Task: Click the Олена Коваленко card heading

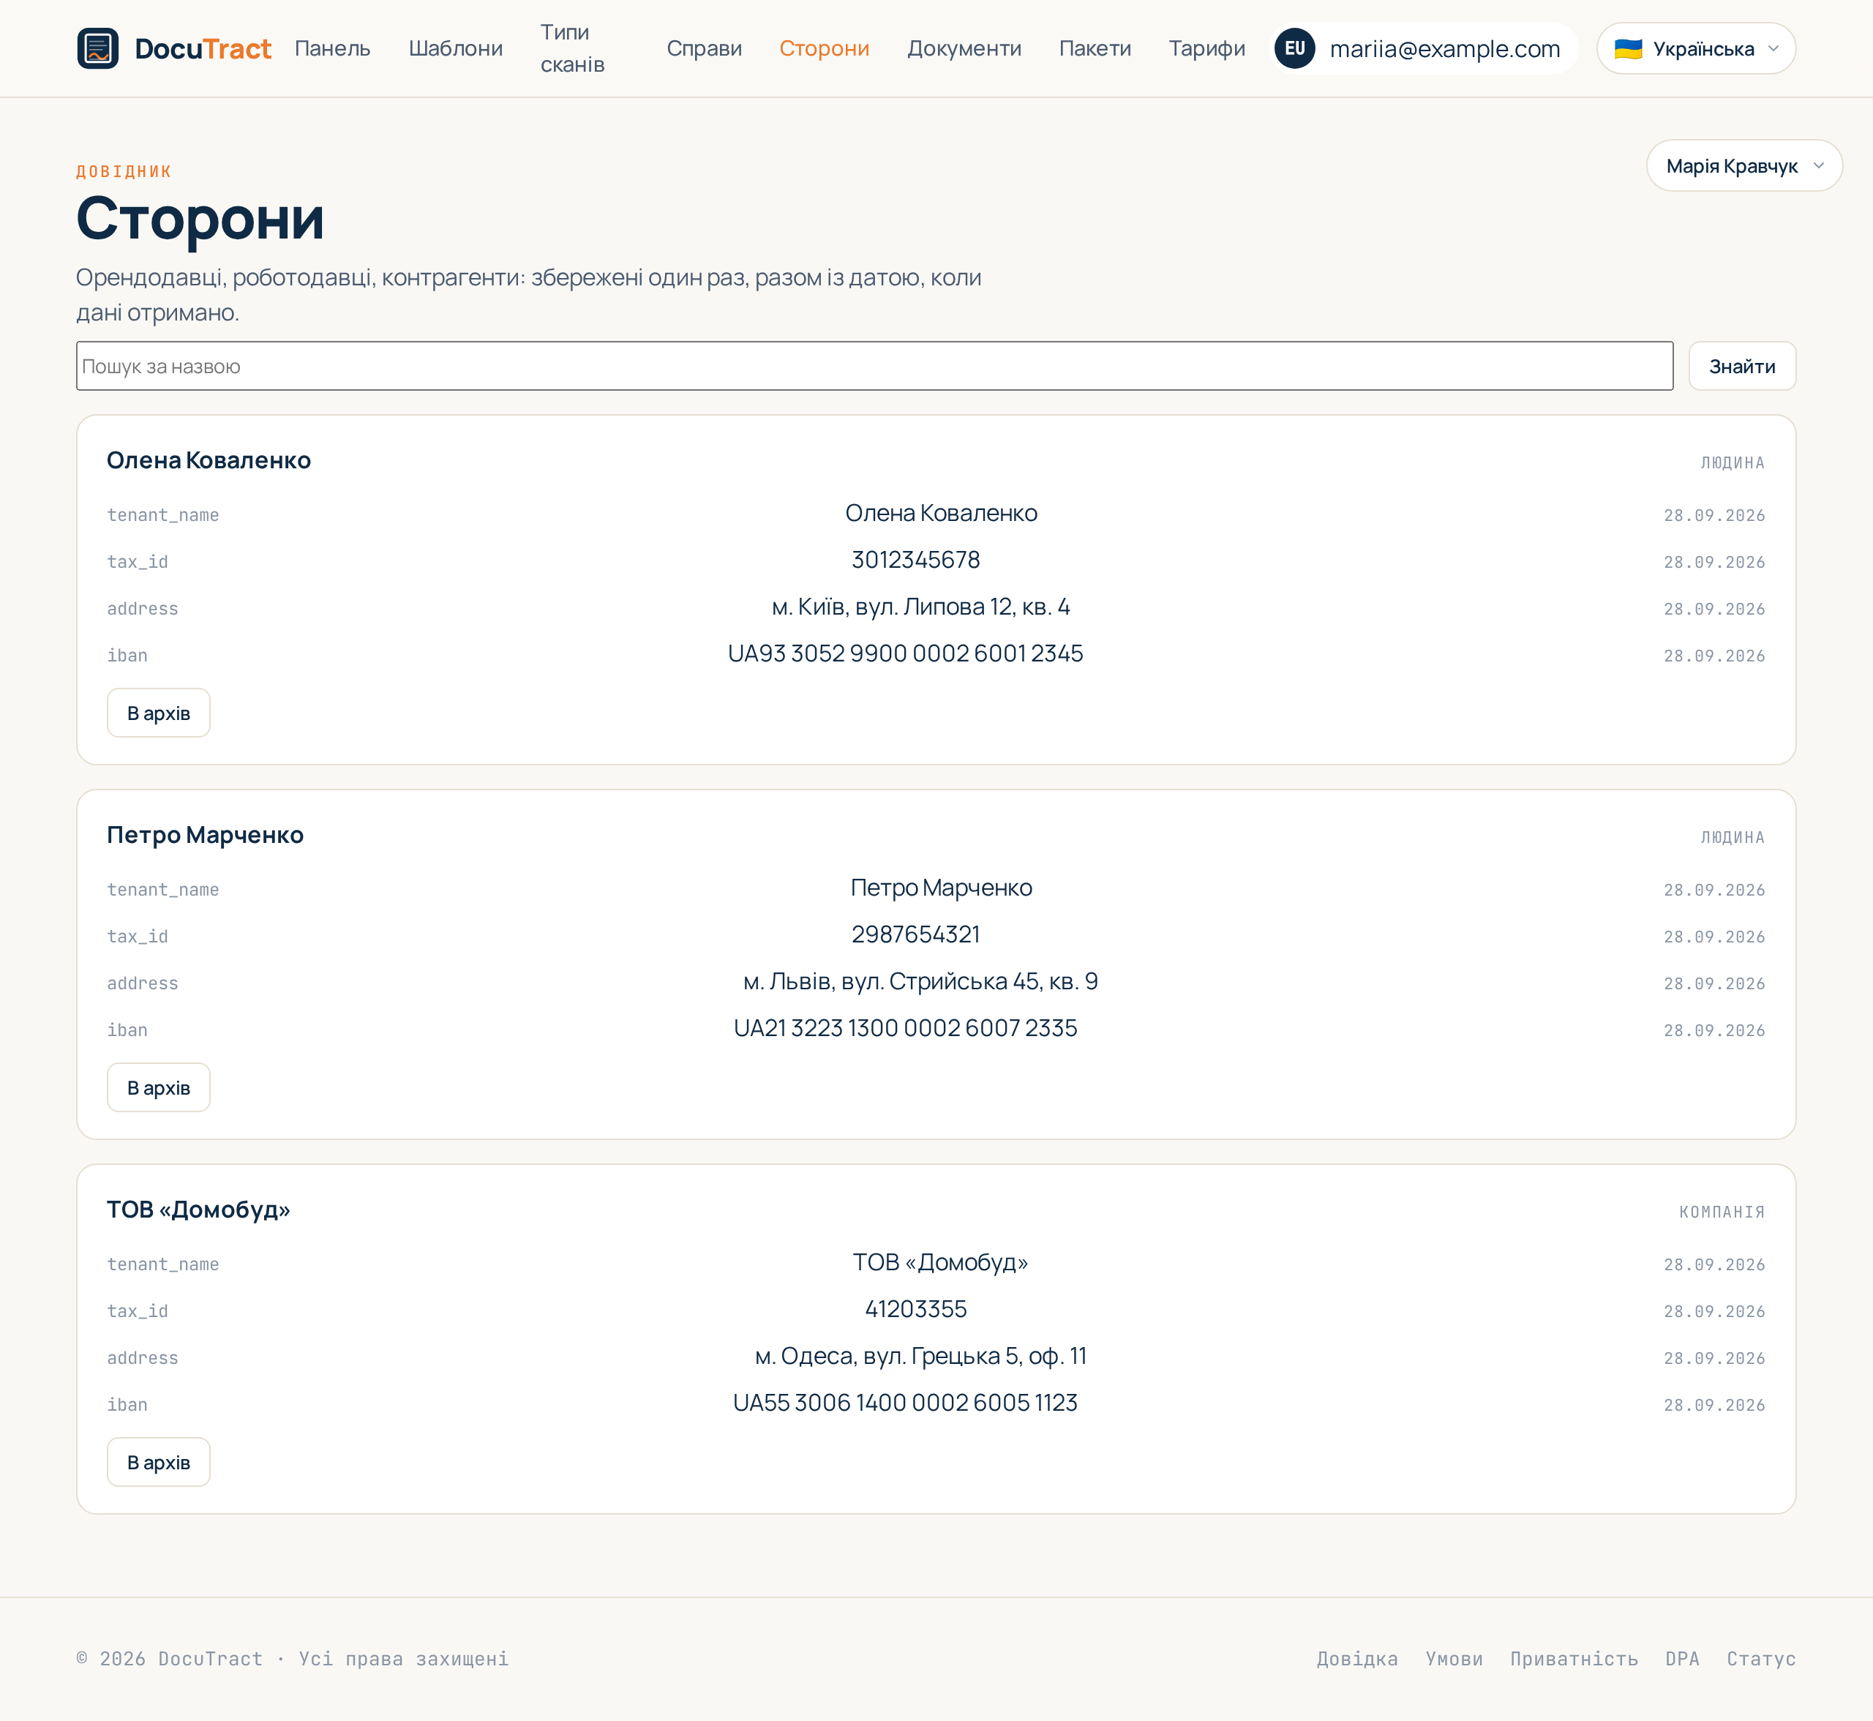Action: point(209,460)
